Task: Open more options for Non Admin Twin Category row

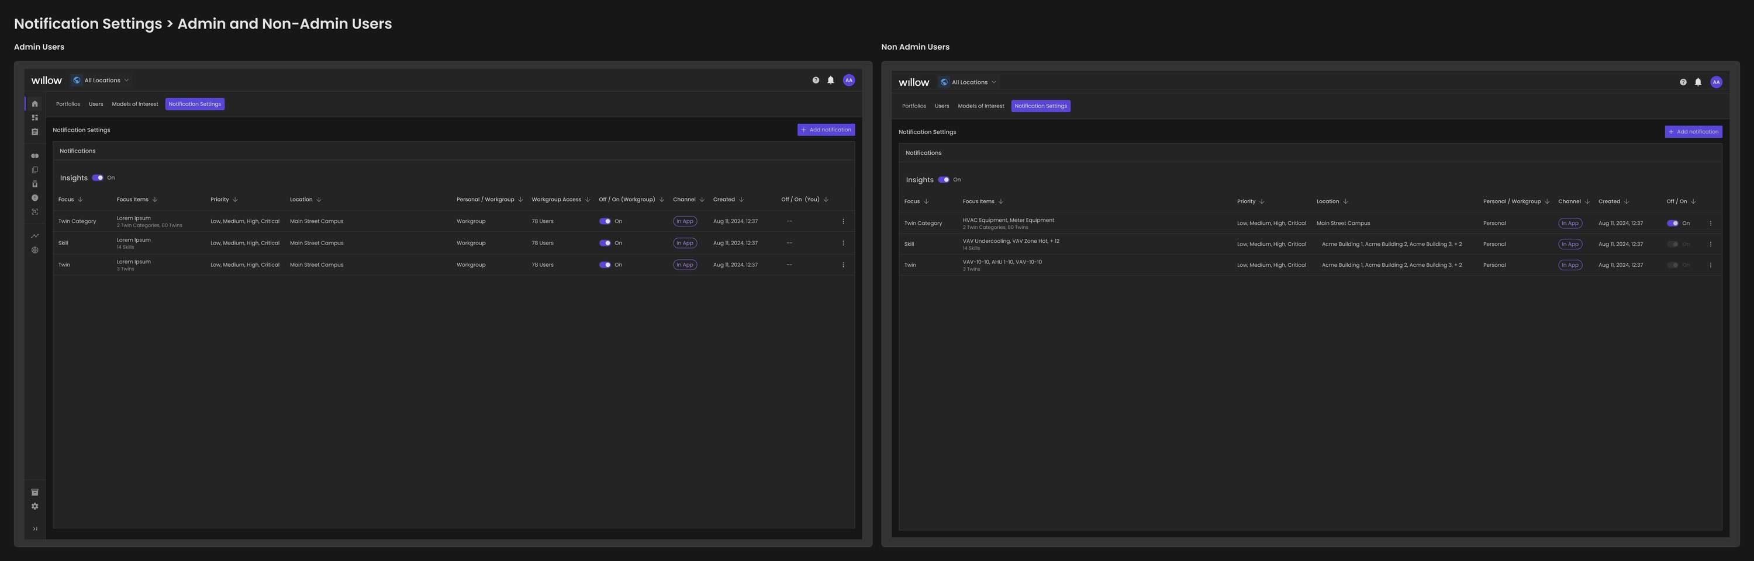Action: (x=1710, y=224)
